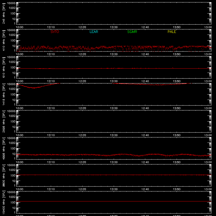
Task: Click 12:20 tick label under 410 MHz panel
Action: (x=82, y=54)
